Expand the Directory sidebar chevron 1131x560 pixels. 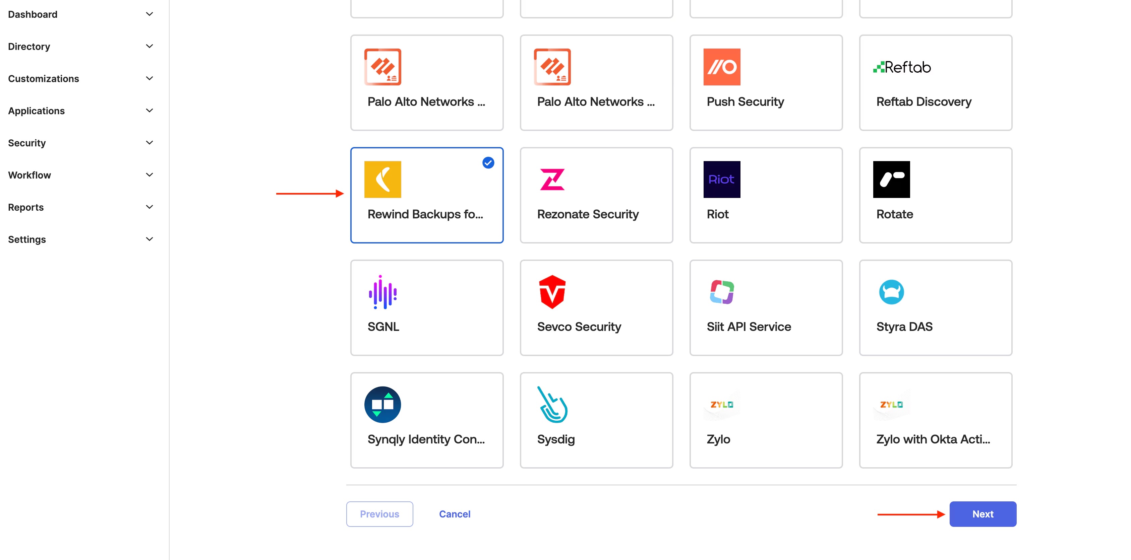[149, 46]
